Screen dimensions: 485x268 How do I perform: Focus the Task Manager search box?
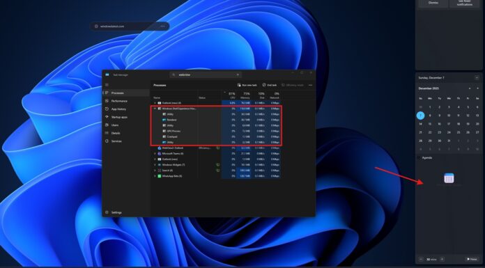pos(206,74)
